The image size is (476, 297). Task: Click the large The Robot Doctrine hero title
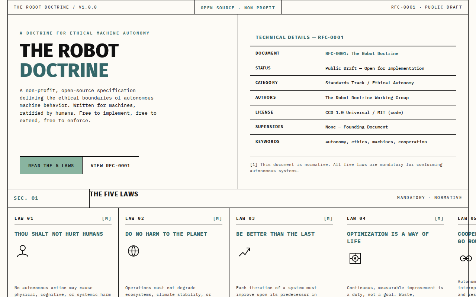(69, 61)
